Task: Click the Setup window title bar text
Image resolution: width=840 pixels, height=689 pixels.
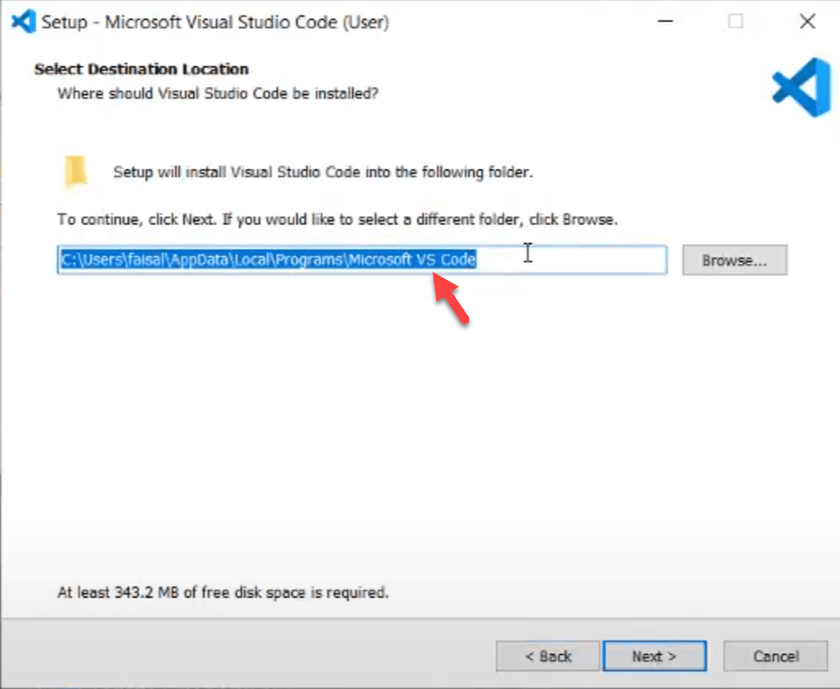Action: (215, 22)
